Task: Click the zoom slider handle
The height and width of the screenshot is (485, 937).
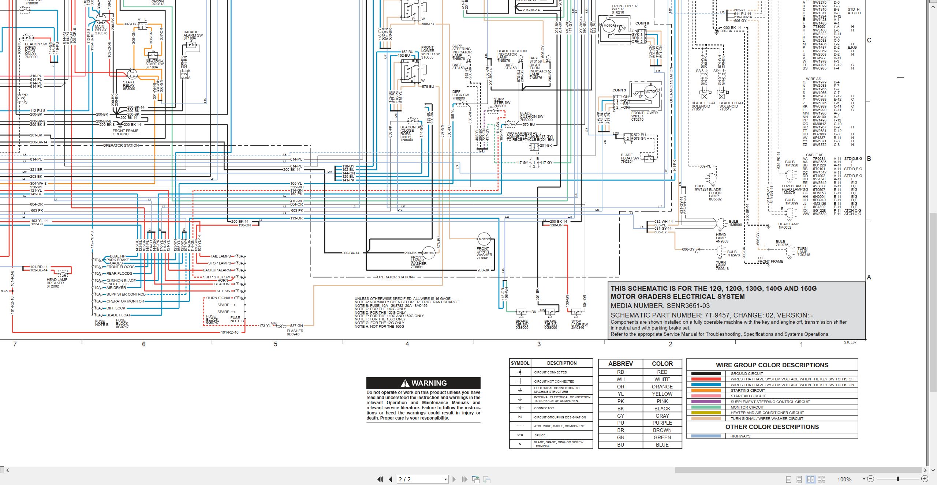Action: [x=898, y=479]
